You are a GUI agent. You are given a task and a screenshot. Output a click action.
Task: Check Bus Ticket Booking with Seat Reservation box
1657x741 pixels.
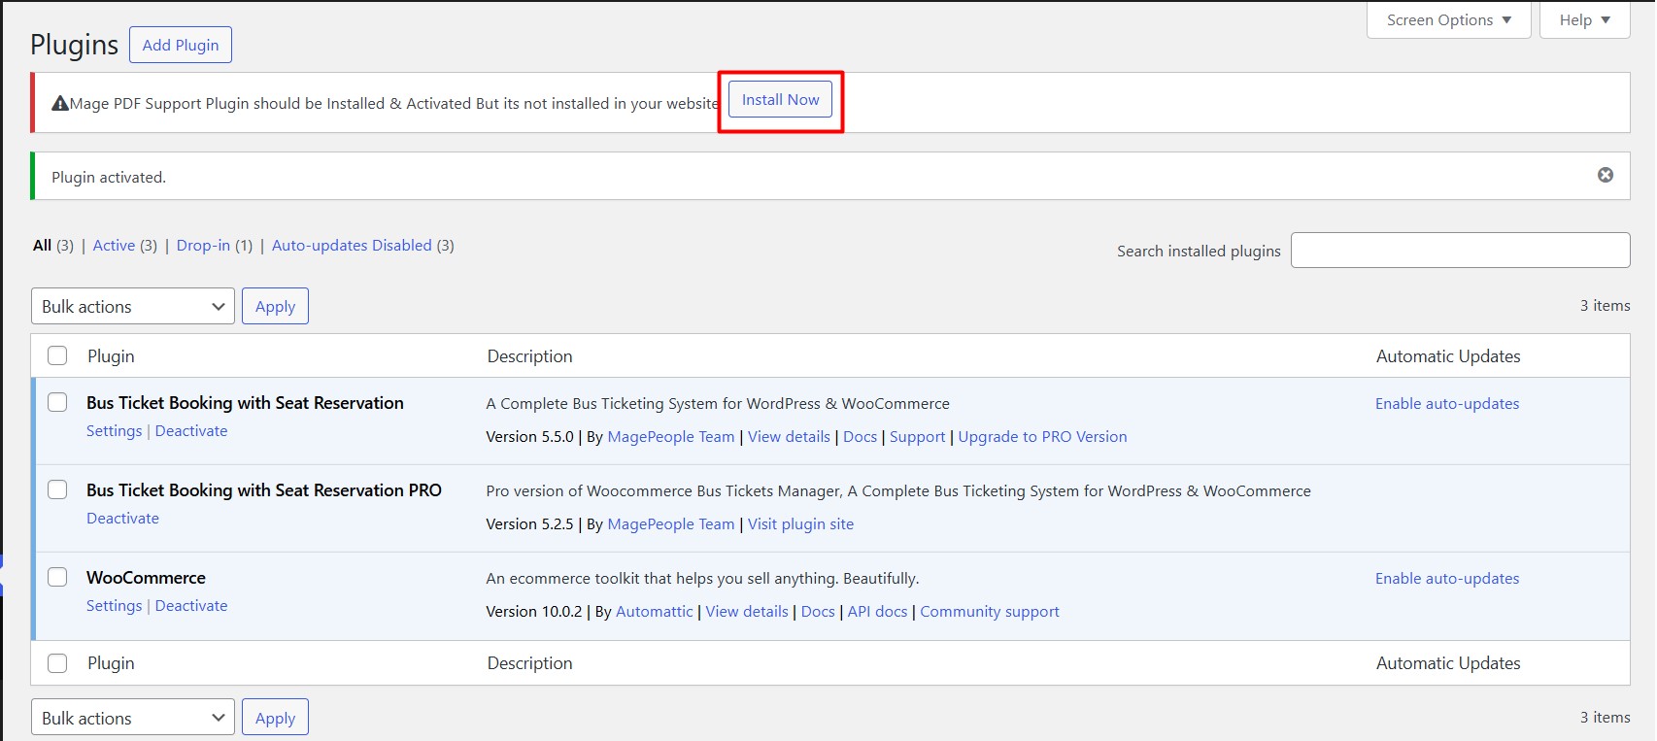point(57,402)
